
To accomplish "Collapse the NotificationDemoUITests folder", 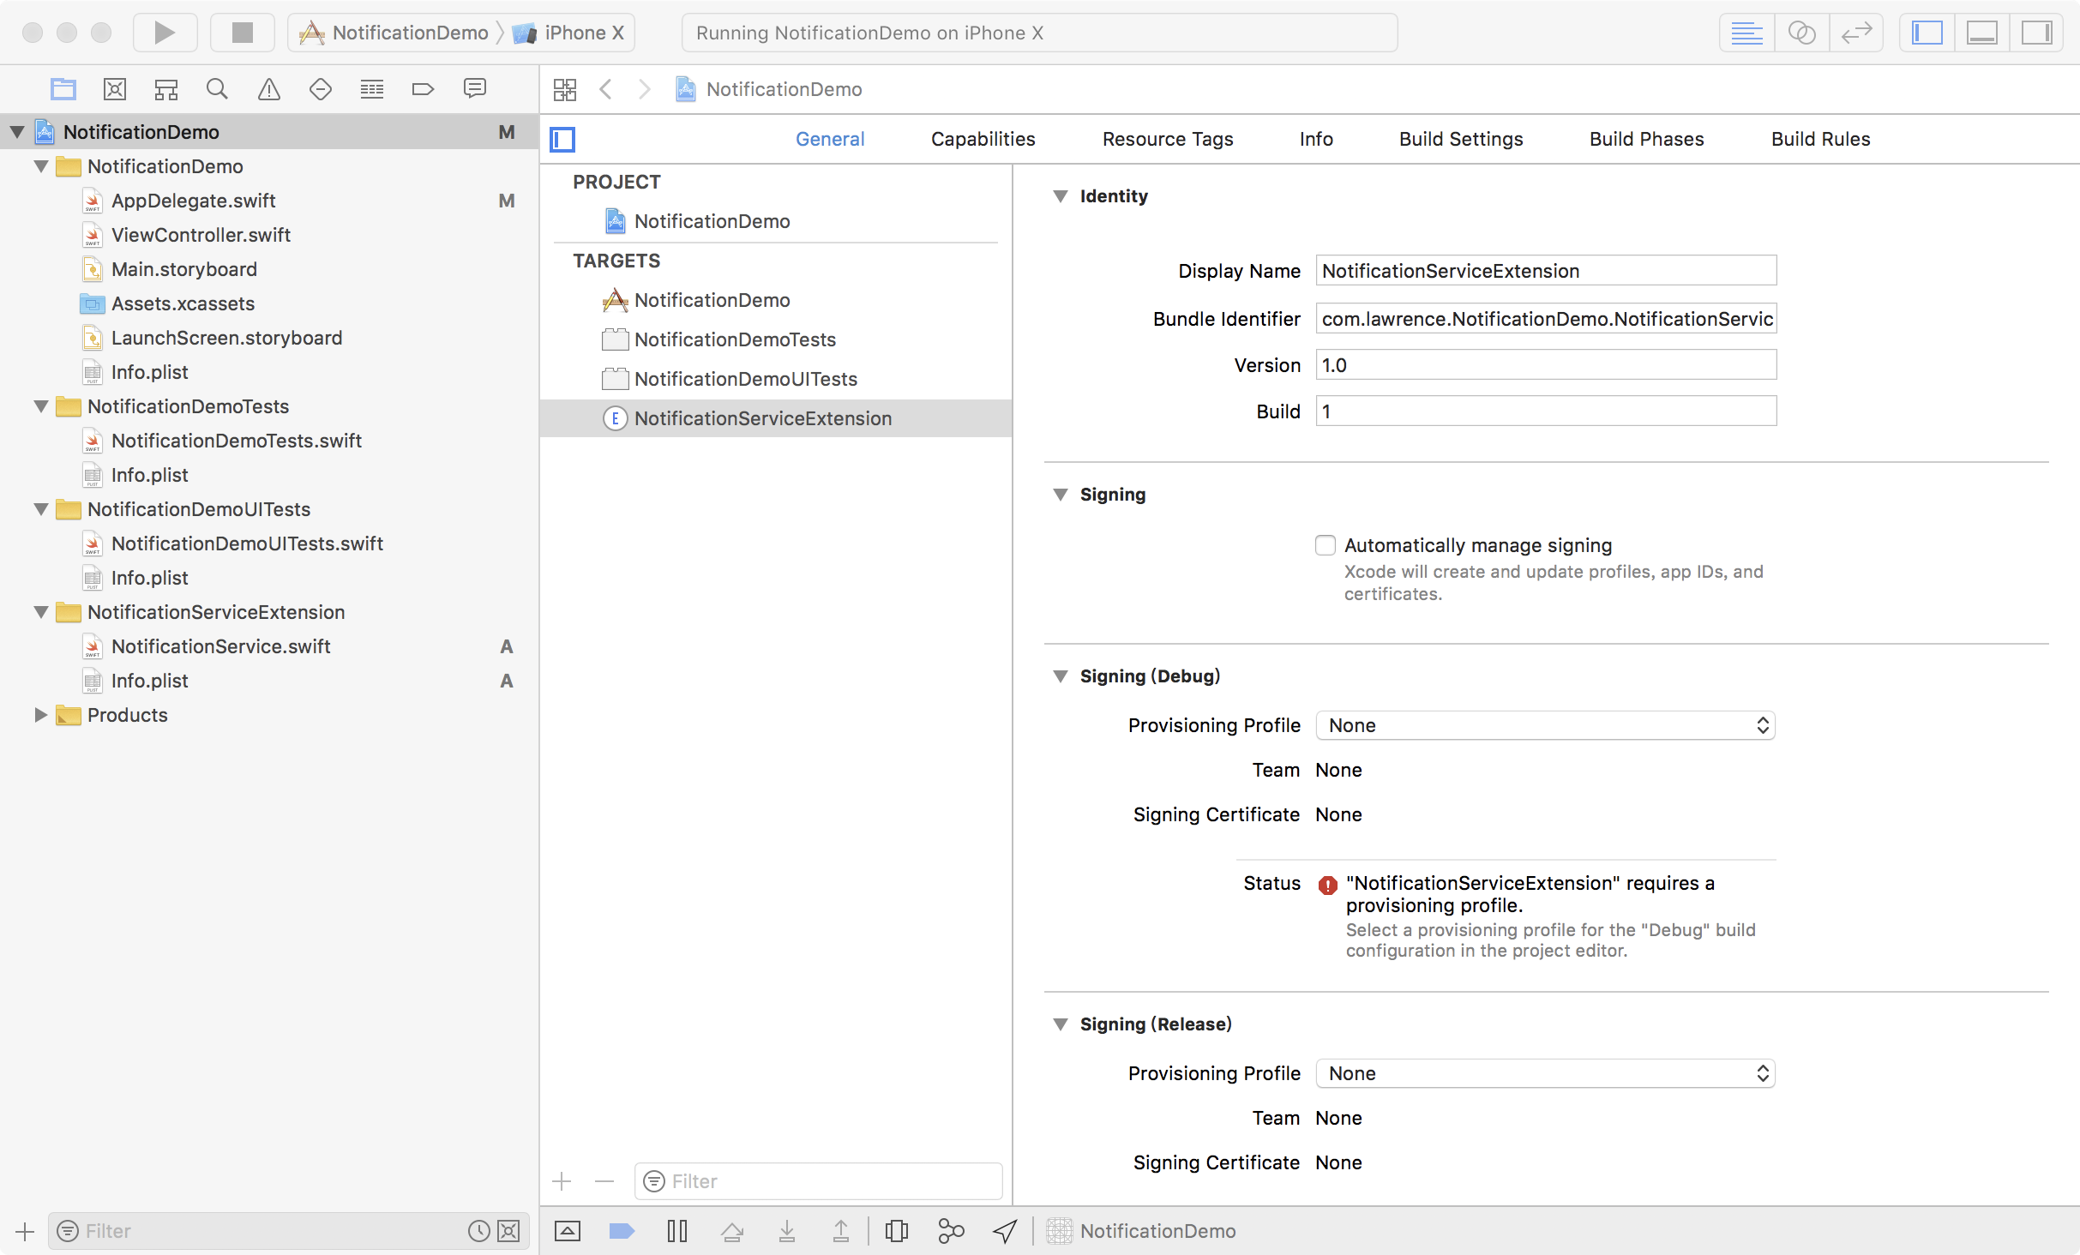I will point(41,509).
